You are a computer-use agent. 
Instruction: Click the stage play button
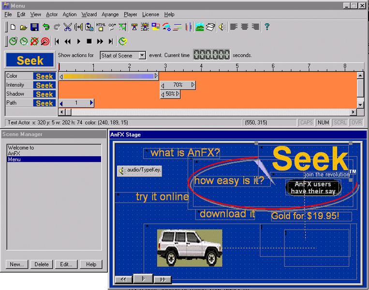[x=143, y=279]
